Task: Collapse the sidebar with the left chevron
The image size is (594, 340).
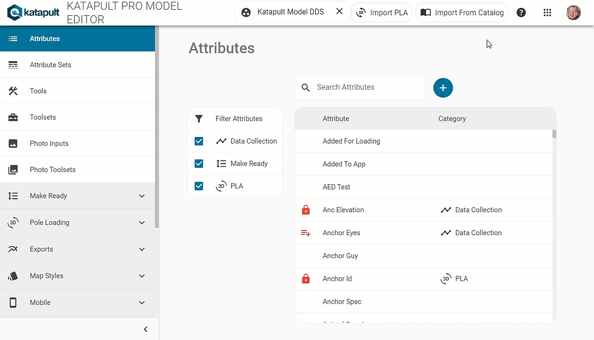Action: click(x=145, y=329)
